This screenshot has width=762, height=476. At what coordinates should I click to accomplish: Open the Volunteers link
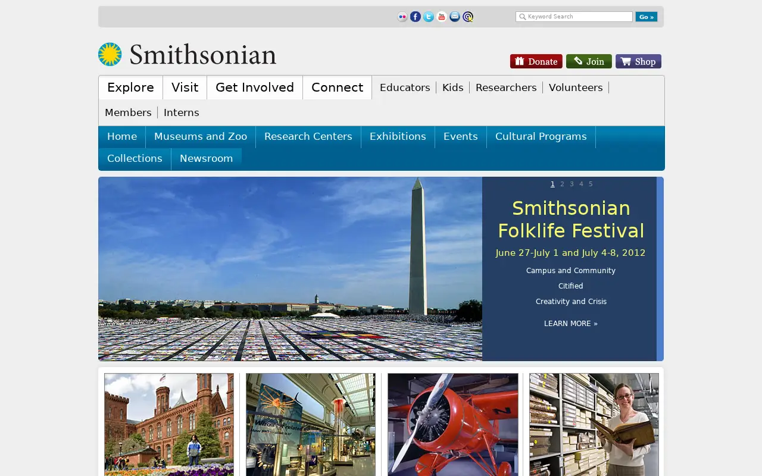[576, 87]
